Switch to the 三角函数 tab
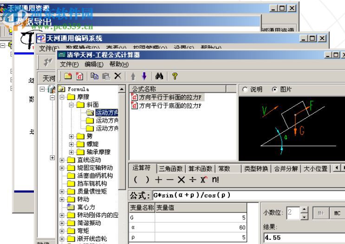The width and height of the screenshot is (345, 244). tap(171, 169)
